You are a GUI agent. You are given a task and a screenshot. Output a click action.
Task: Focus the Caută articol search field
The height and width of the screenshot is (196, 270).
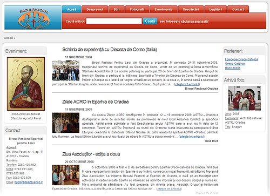[114, 21]
